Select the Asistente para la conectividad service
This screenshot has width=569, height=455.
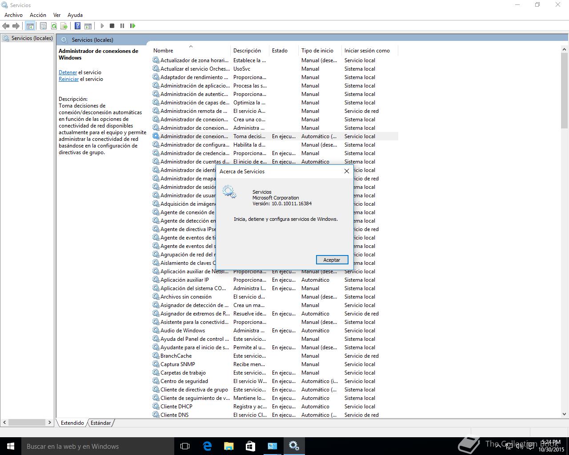click(275, 322)
